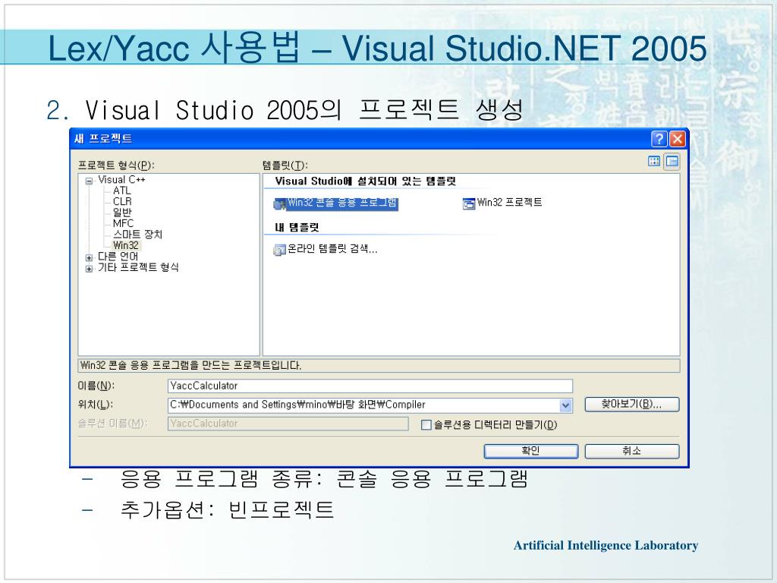Select Win32 in project types tree
Viewport: 777px width, 583px height.
click(x=126, y=245)
